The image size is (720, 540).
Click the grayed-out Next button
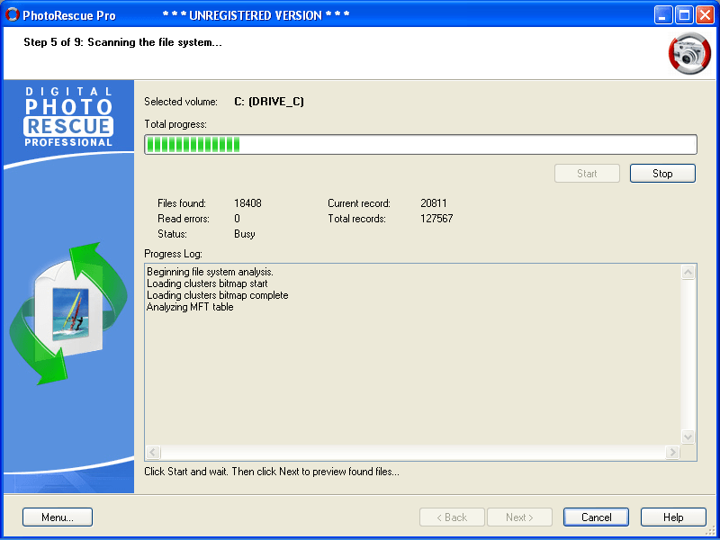tap(519, 517)
